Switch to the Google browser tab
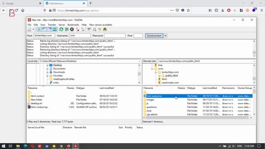265x149 pixels. point(22,3)
